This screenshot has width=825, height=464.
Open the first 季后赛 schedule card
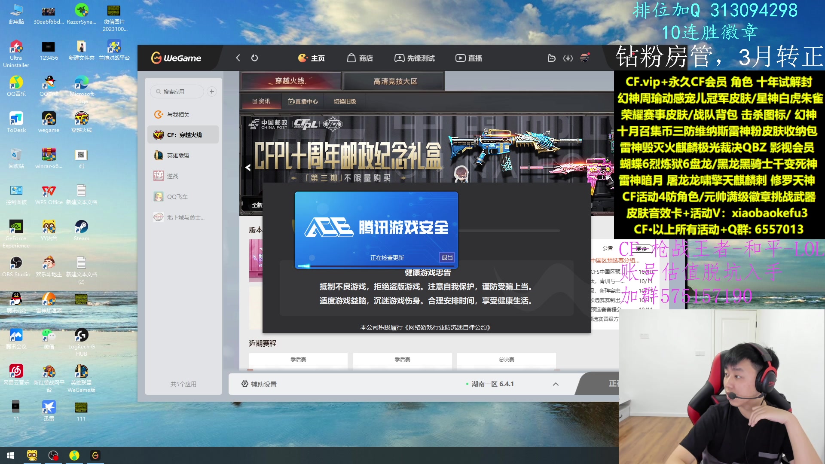point(298,360)
